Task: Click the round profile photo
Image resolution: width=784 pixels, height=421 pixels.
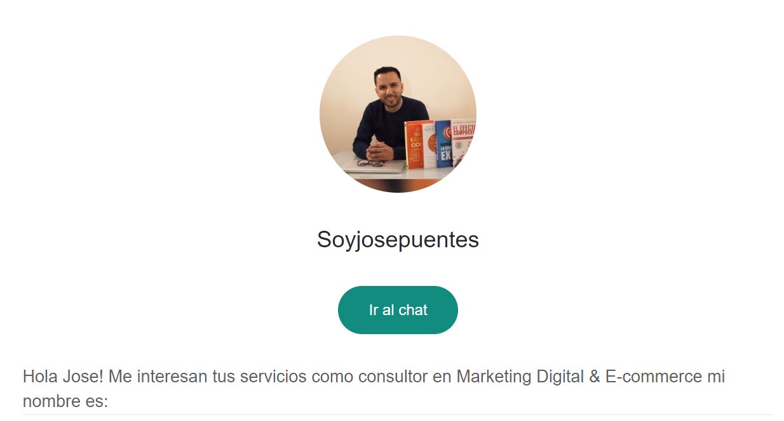Action: [398, 114]
